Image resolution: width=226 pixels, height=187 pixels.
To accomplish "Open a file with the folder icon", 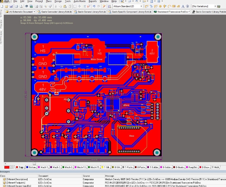I will coord(7,6).
